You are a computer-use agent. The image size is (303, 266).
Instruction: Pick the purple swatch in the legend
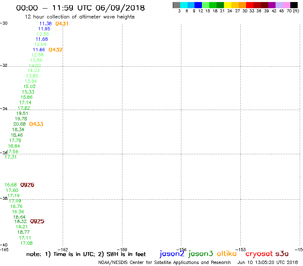pos(272,5)
